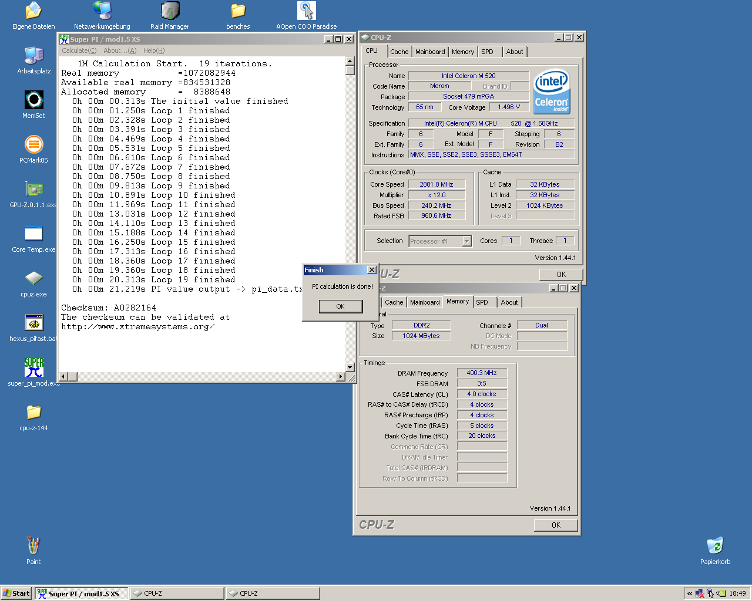Open Help menu in Super PI
The height and width of the screenshot is (601, 752).
click(154, 50)
